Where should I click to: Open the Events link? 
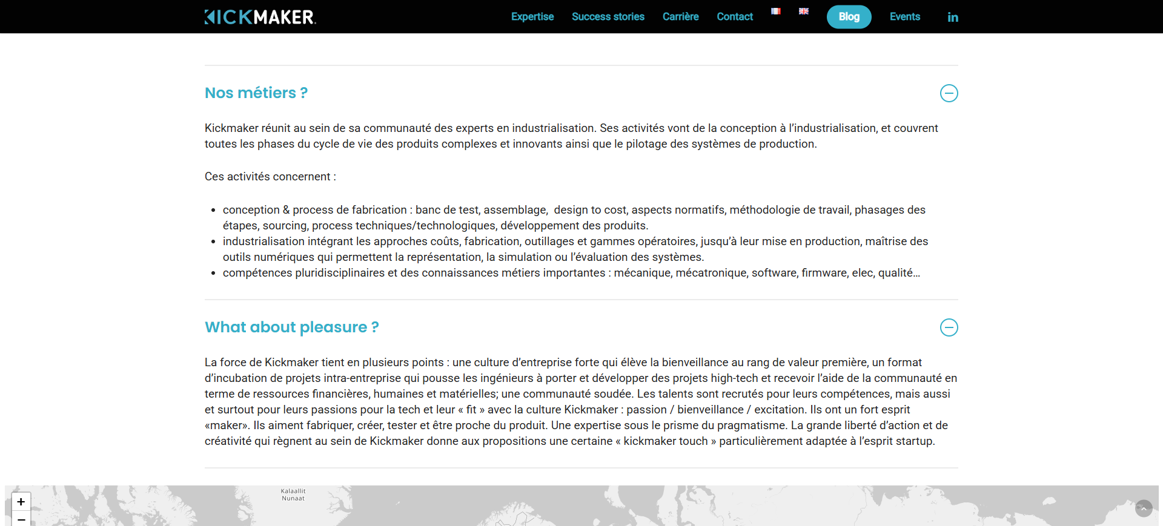point(904,17)
